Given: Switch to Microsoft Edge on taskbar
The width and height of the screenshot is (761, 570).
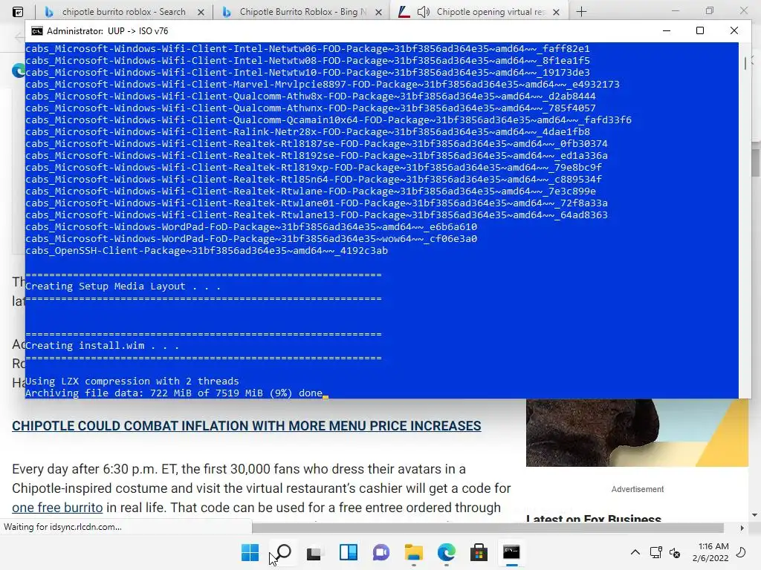Looking at the screenshot, I should pos(446,552).
